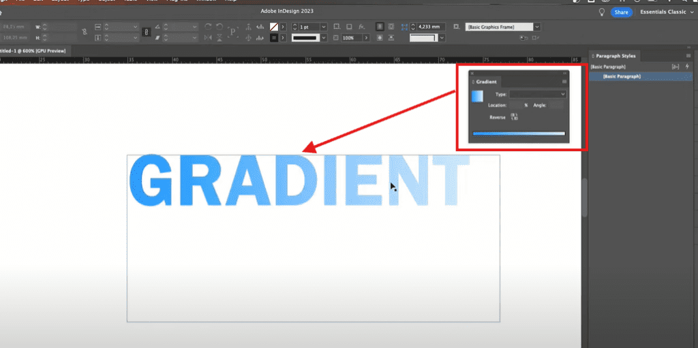Click the GRADIENT text on the canvas

(299, 180)
